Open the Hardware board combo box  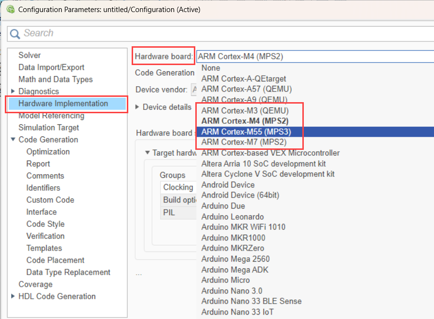tap(313, 56)
